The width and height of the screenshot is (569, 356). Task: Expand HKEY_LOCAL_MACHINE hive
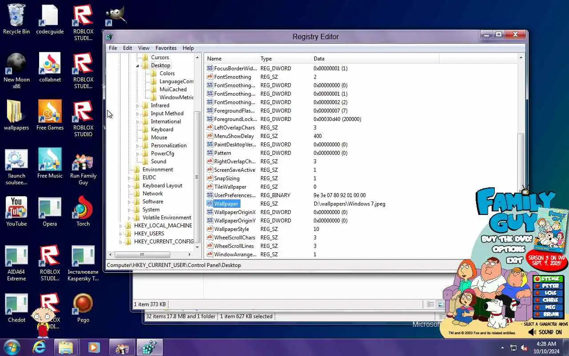coord(121,226)
